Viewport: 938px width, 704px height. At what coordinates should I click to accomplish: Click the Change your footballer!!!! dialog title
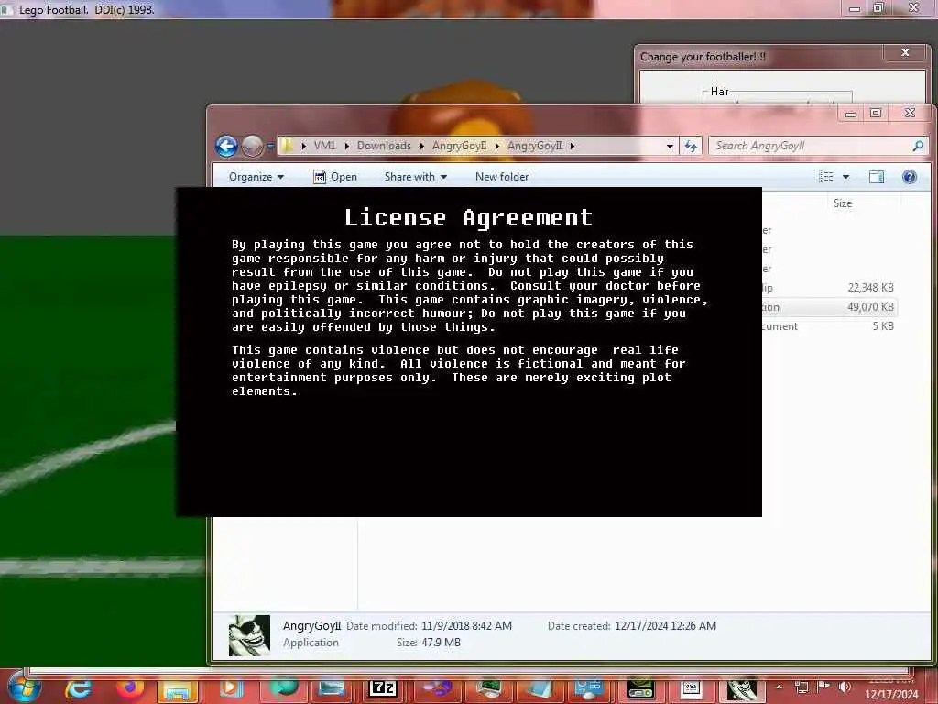click(703, 57)
